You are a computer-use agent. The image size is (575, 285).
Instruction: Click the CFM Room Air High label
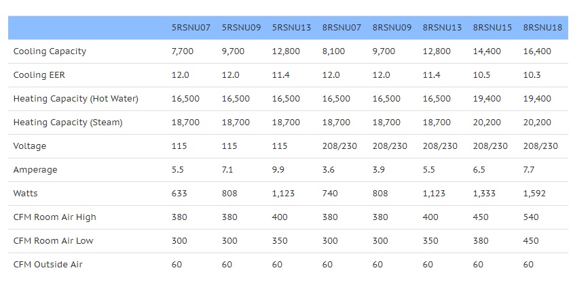[54, 217]
